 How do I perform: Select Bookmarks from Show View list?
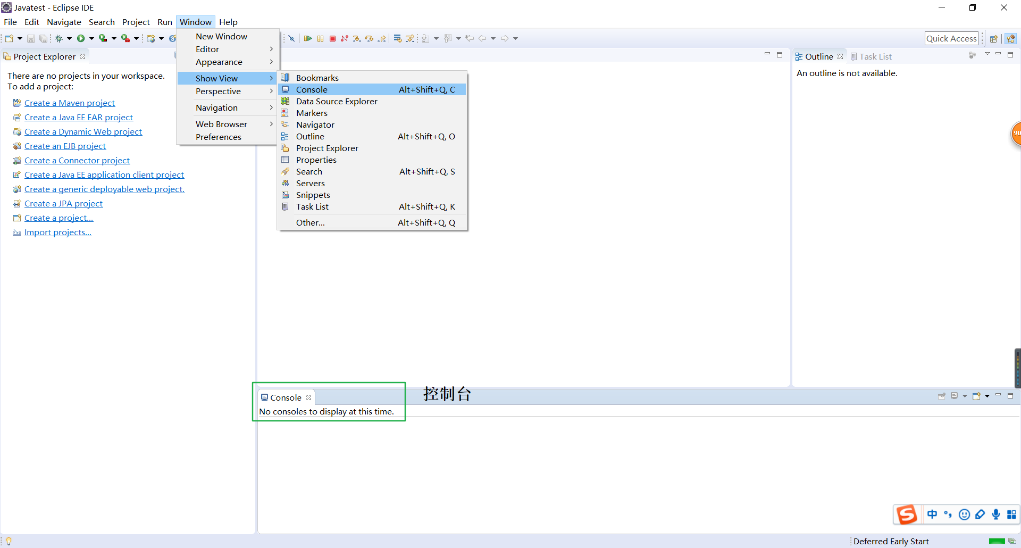point(372,78)
